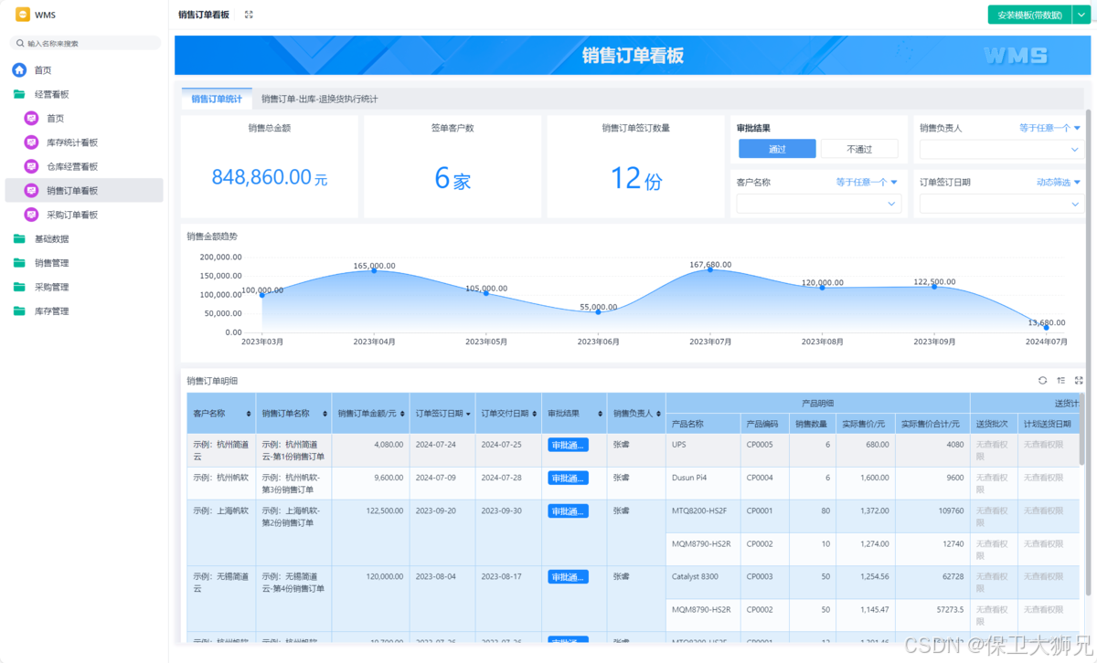Click the 848,860.00 元 sales total value
The height and width of the screenshot is (663, 1097).
(x=270, y=177)
